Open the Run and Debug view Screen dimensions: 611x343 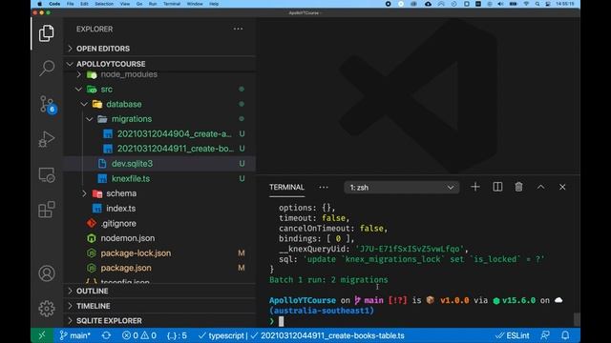pos(47,139)
